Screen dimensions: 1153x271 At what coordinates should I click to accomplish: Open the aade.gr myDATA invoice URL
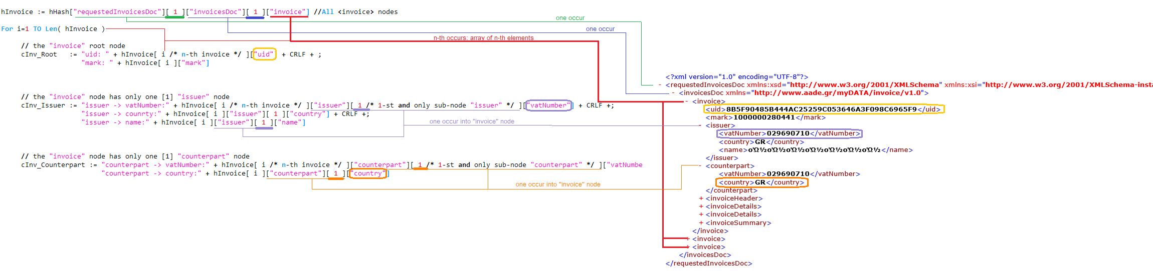[838, 93]
